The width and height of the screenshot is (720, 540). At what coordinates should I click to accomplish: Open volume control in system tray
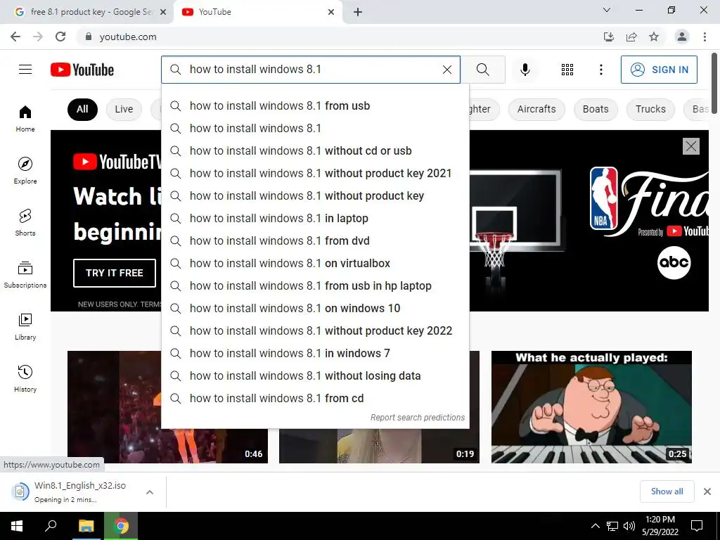(629, 526)
